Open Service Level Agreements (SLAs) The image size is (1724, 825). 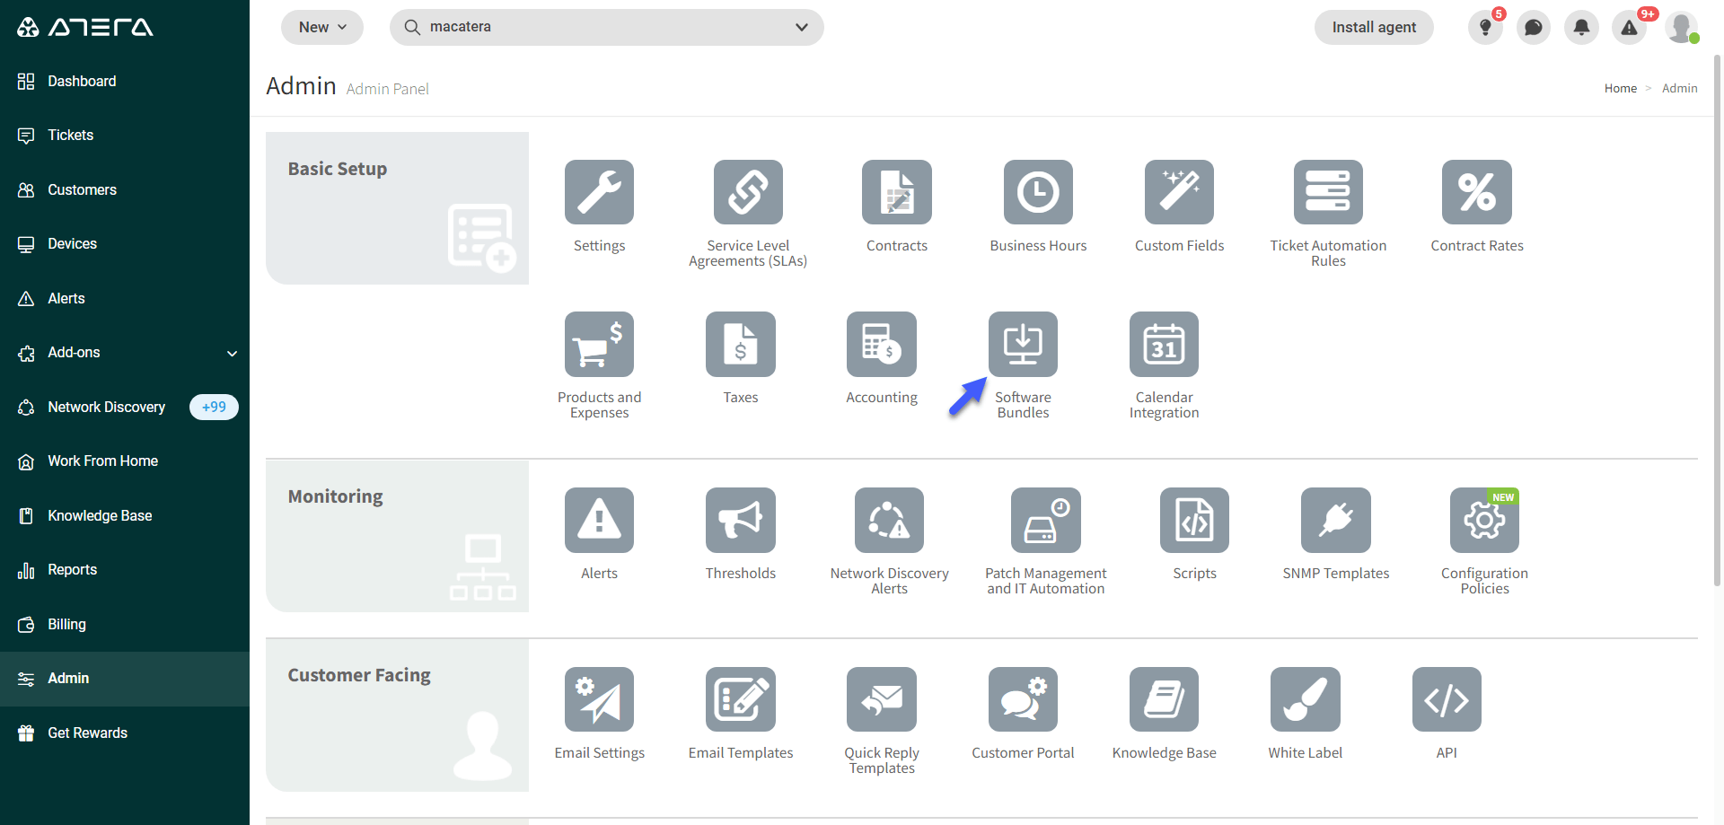(747, 191)
